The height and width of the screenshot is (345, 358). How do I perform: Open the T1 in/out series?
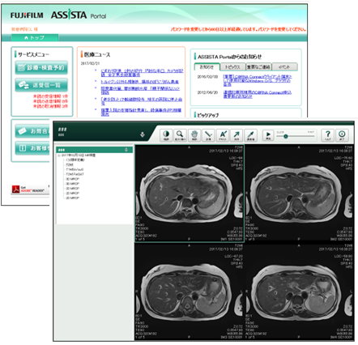tap(75, 169)
